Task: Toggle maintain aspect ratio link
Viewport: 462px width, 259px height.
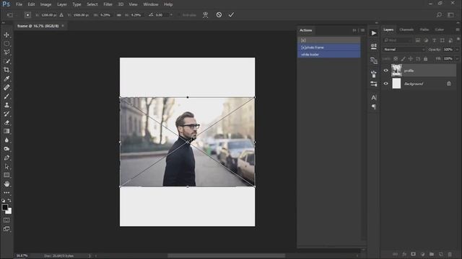Action: (x=118, y=15)
